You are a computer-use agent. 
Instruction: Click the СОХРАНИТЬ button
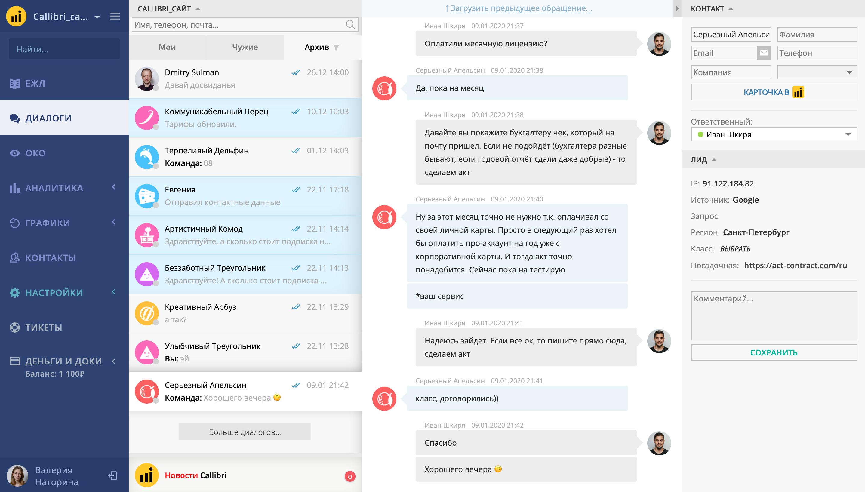[774, 352]
